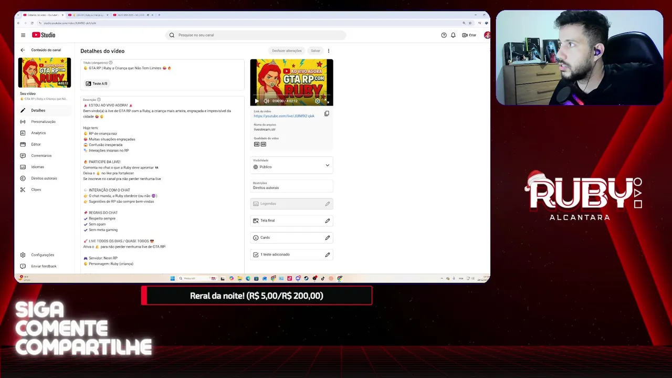The width and height of the screenshot is (672, 378).
Task: Edit Cards with the pencil icon
Action: (x=327, y=238)
